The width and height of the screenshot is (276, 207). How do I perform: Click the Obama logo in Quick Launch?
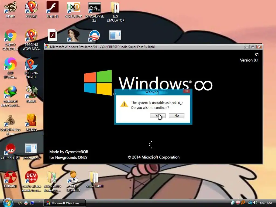point(26,203)
